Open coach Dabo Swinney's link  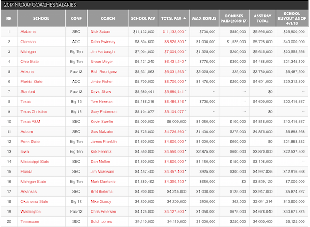coord(103,42)
